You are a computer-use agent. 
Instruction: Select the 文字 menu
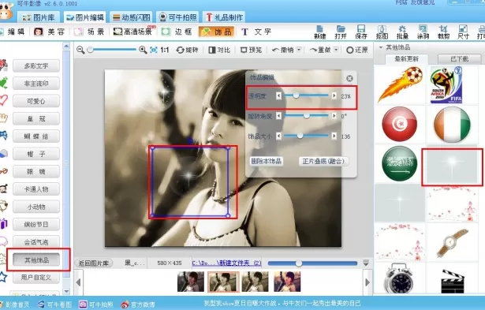pyautogui.click(x=256, y=32)
